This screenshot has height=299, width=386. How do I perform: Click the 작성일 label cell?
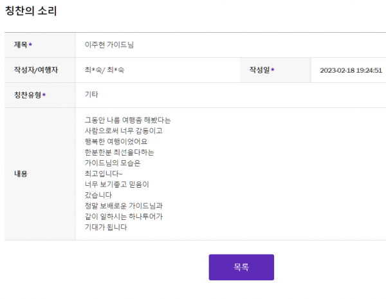(x=275, y=70)
